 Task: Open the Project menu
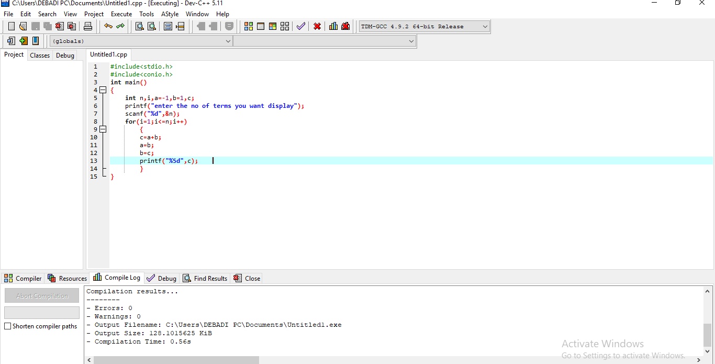[x=94, y=14]
